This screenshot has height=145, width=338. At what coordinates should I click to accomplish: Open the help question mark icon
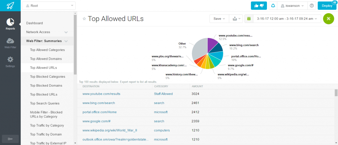click(312, 6)
